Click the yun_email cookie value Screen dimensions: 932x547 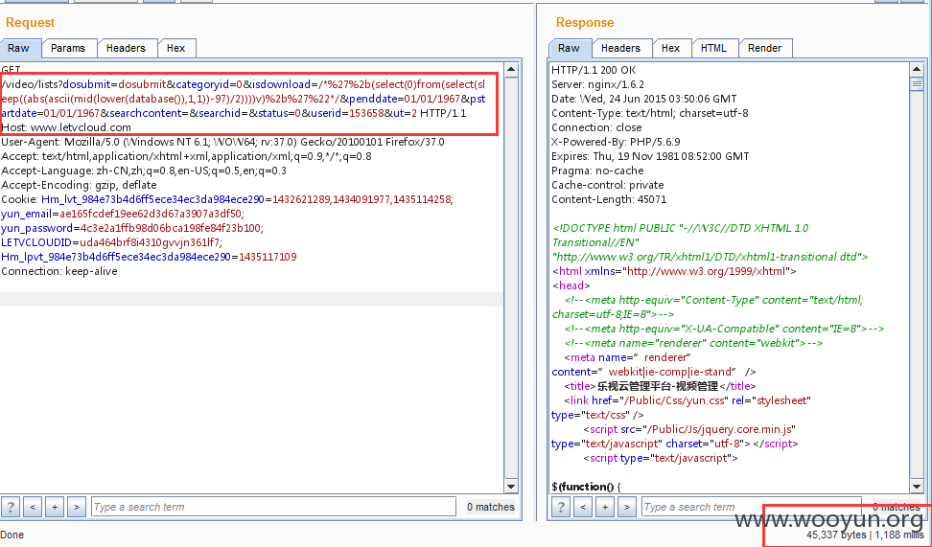[151, 214]
